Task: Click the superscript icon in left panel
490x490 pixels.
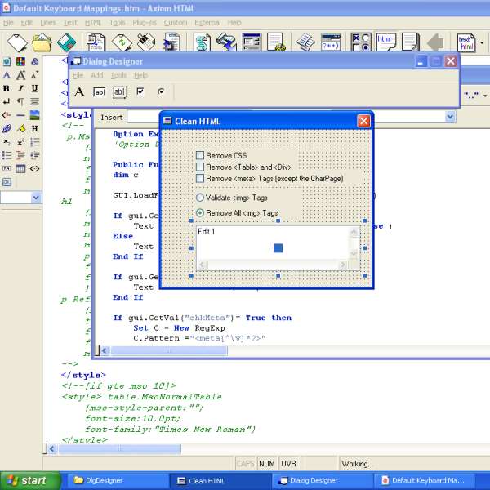Action: click(x=20, y=142)
